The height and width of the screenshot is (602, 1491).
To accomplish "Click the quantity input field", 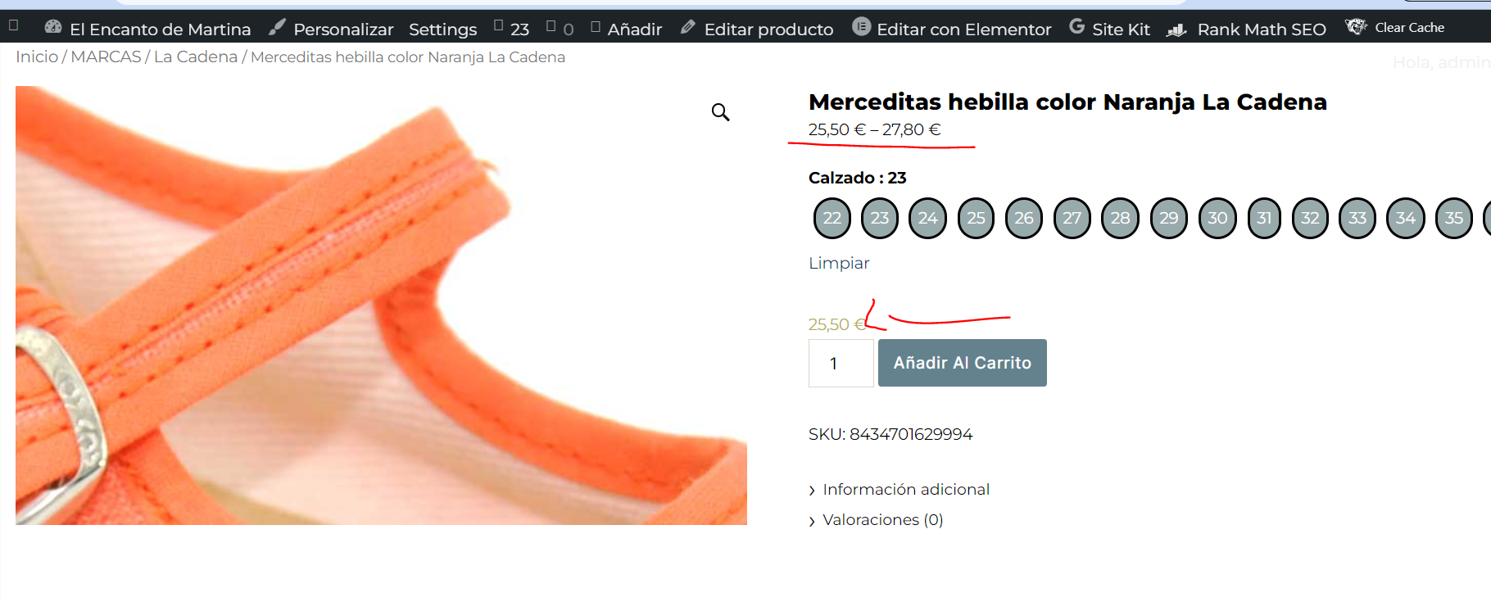I will [x=841, y=363].
